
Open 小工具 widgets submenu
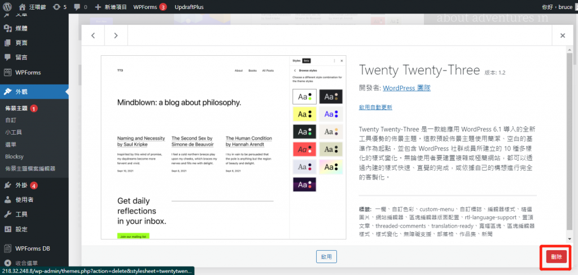pyautogui.click(x=14, y=132)
